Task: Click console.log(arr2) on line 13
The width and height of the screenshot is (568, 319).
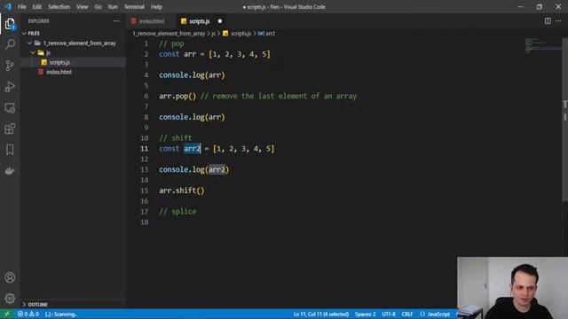Action: tap(194, 169)
